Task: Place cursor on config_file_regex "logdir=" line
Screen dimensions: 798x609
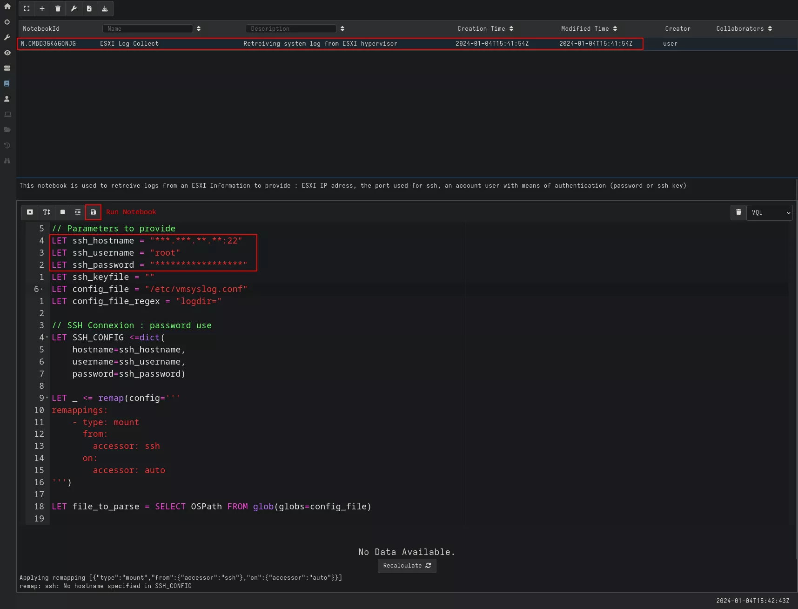Action: [x=136, y=301]
